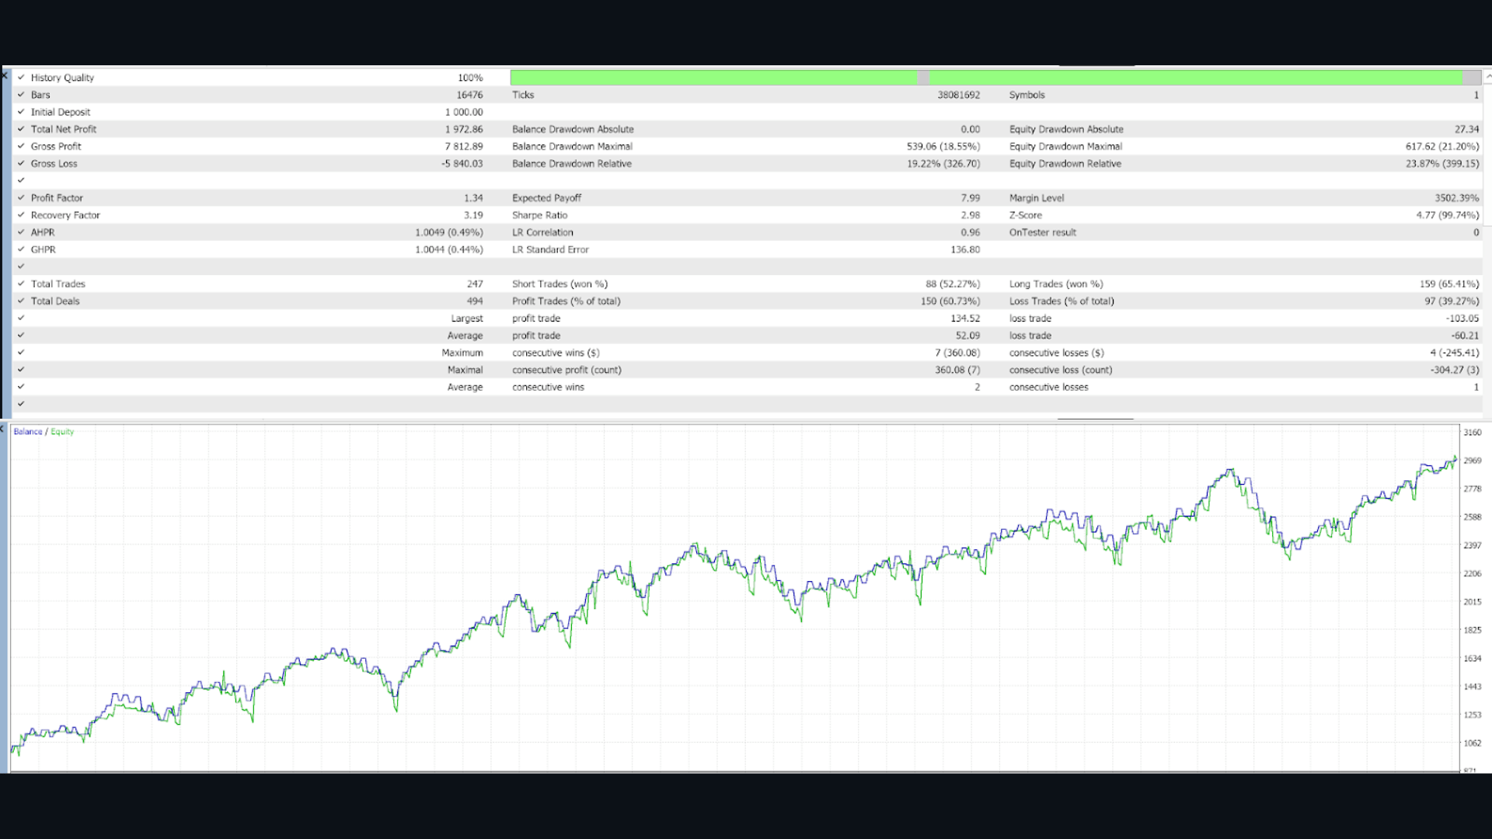Click checkmark icon beside Total Net Profit
Image resolution: width=1492 pixels, height=839 pixels.
click(x=21, y=129)
